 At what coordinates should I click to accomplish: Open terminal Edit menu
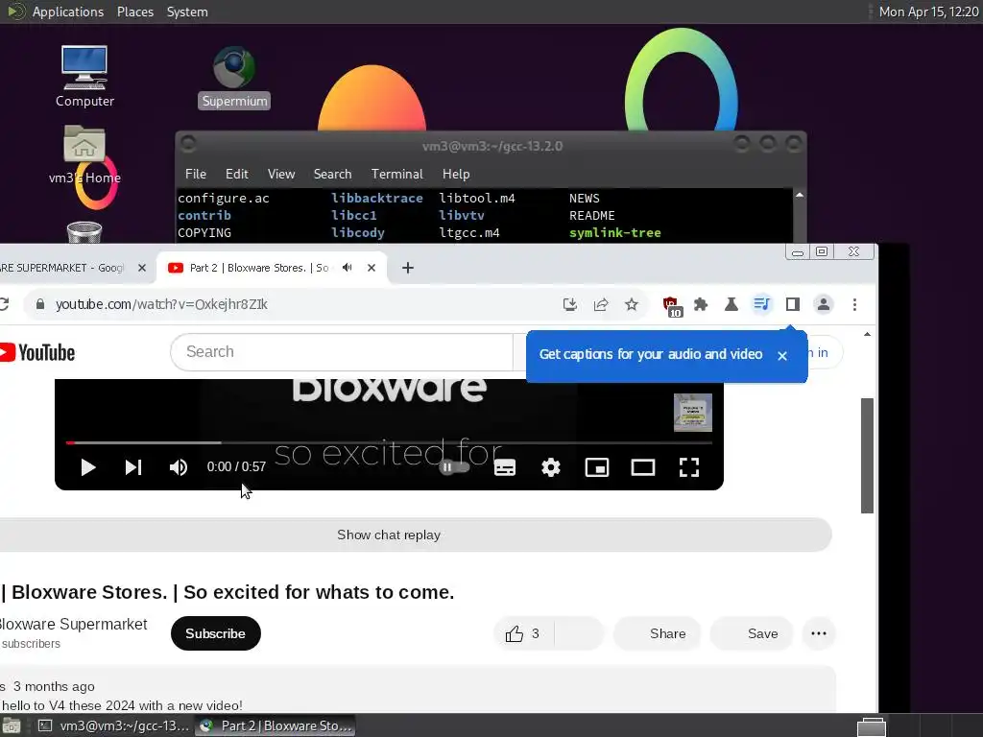[237, 175]
